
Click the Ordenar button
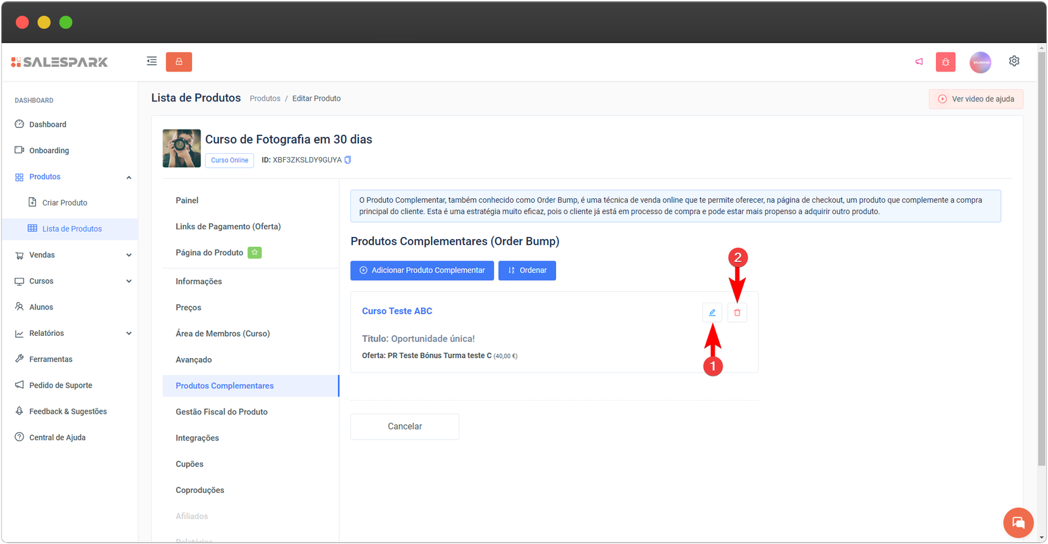click(x=527, y=270)
